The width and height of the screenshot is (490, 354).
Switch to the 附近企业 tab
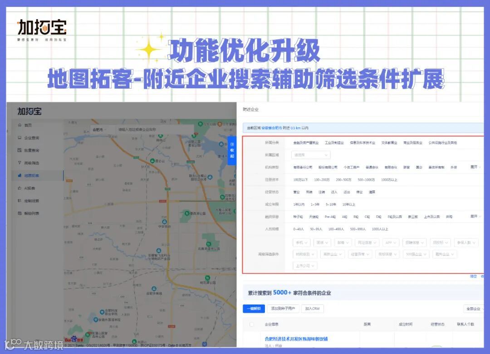click(250, 110)
